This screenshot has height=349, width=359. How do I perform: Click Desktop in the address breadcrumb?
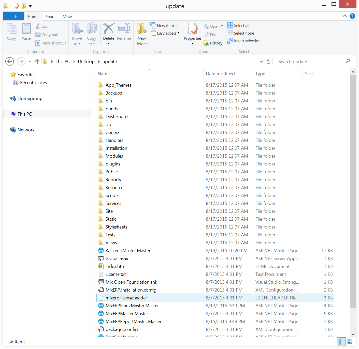click(86, 62)
